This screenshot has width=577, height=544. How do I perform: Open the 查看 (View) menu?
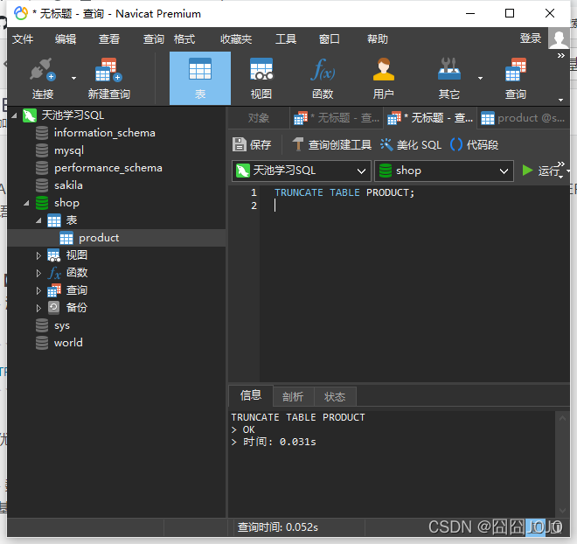click(x=109, y=38)
